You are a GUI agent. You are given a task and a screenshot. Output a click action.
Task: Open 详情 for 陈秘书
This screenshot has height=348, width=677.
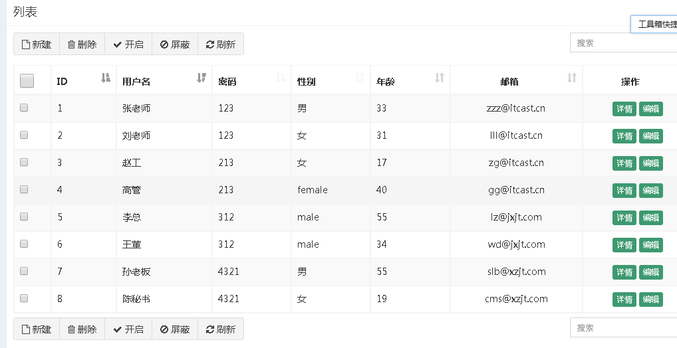pyautogui.click(x=624, y=300)
